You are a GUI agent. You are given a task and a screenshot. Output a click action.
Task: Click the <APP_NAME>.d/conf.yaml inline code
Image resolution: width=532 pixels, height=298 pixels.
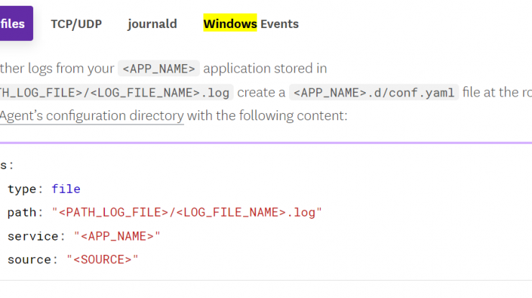click(374, 92)
